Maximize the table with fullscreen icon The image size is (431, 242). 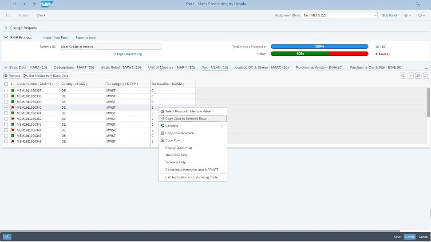tap(426, 76)
